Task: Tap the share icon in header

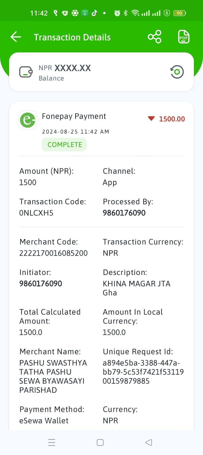Action: (155, 37)
